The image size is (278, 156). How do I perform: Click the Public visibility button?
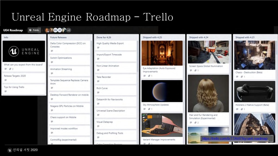point(34,30)
